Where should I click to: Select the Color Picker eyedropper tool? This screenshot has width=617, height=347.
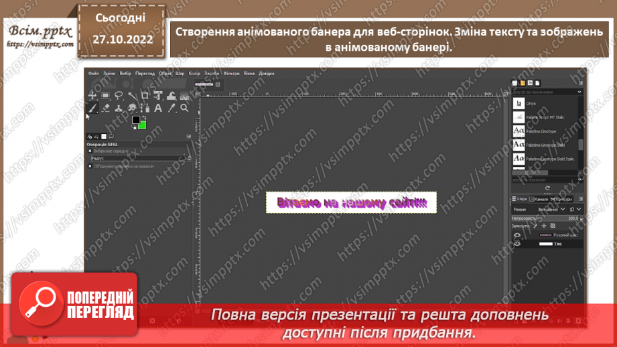click(172, 108)
